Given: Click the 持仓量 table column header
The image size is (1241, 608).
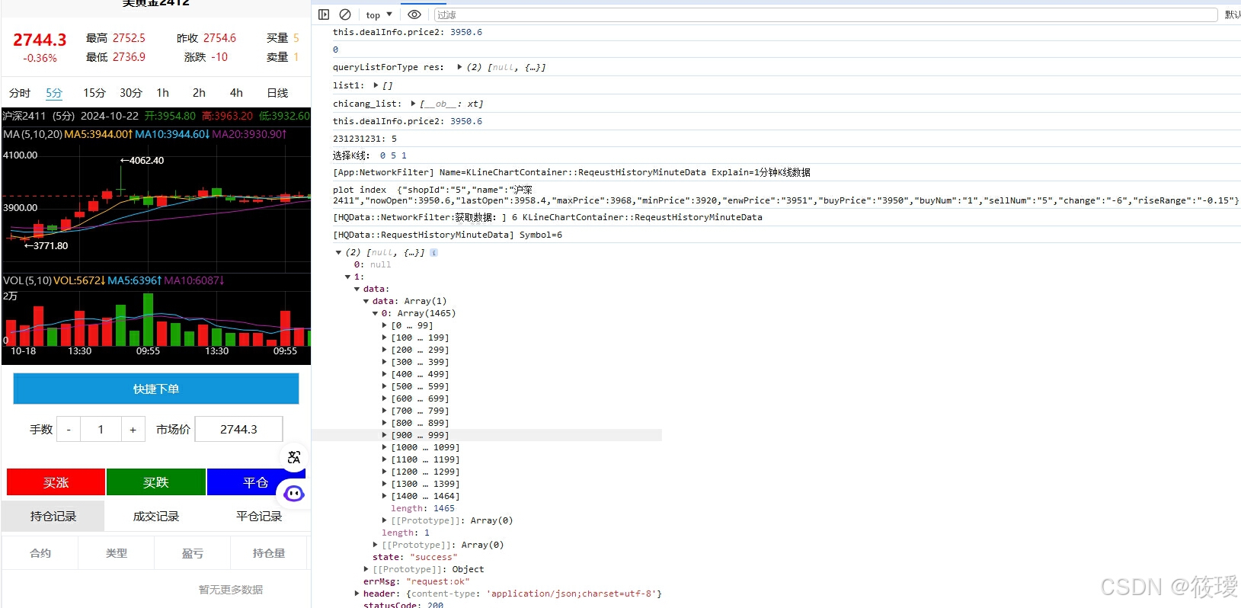Looking at the screenshot, I should tap(269, 553).
